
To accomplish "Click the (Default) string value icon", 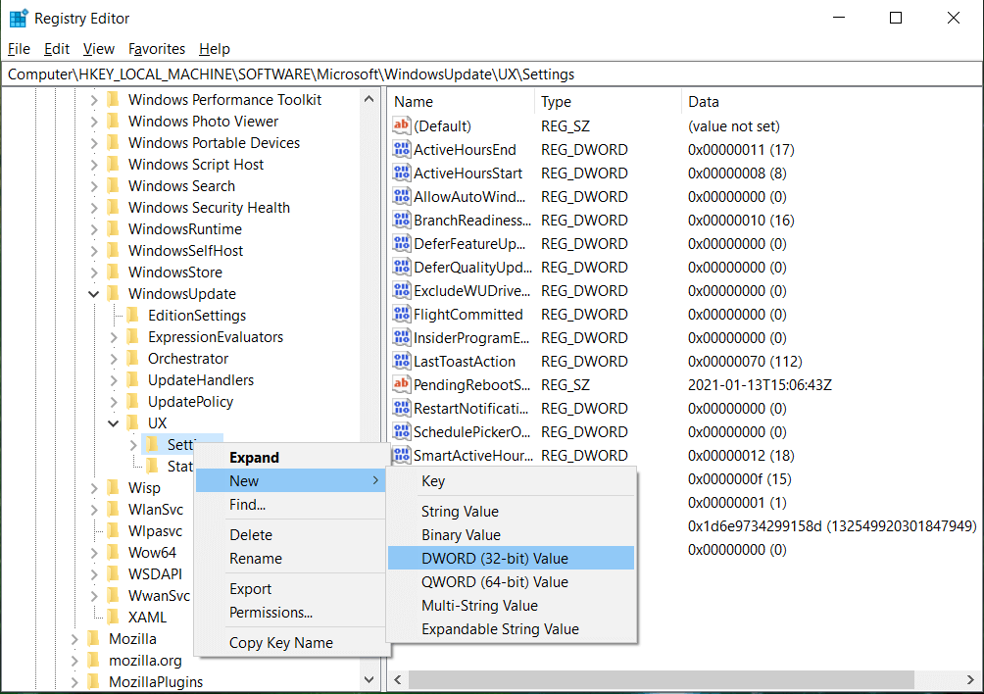I will click(x=401, y=125).
